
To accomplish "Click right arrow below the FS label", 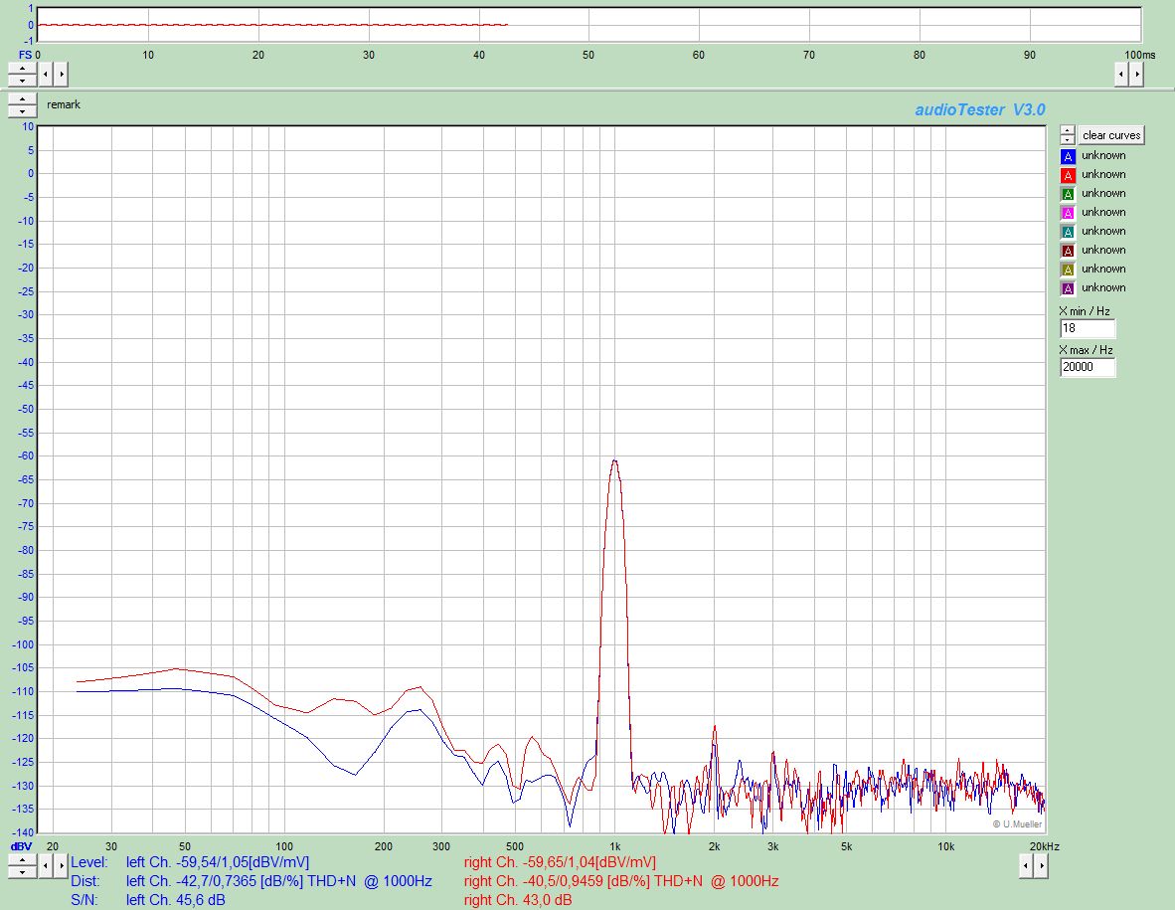I will [61, 74].
